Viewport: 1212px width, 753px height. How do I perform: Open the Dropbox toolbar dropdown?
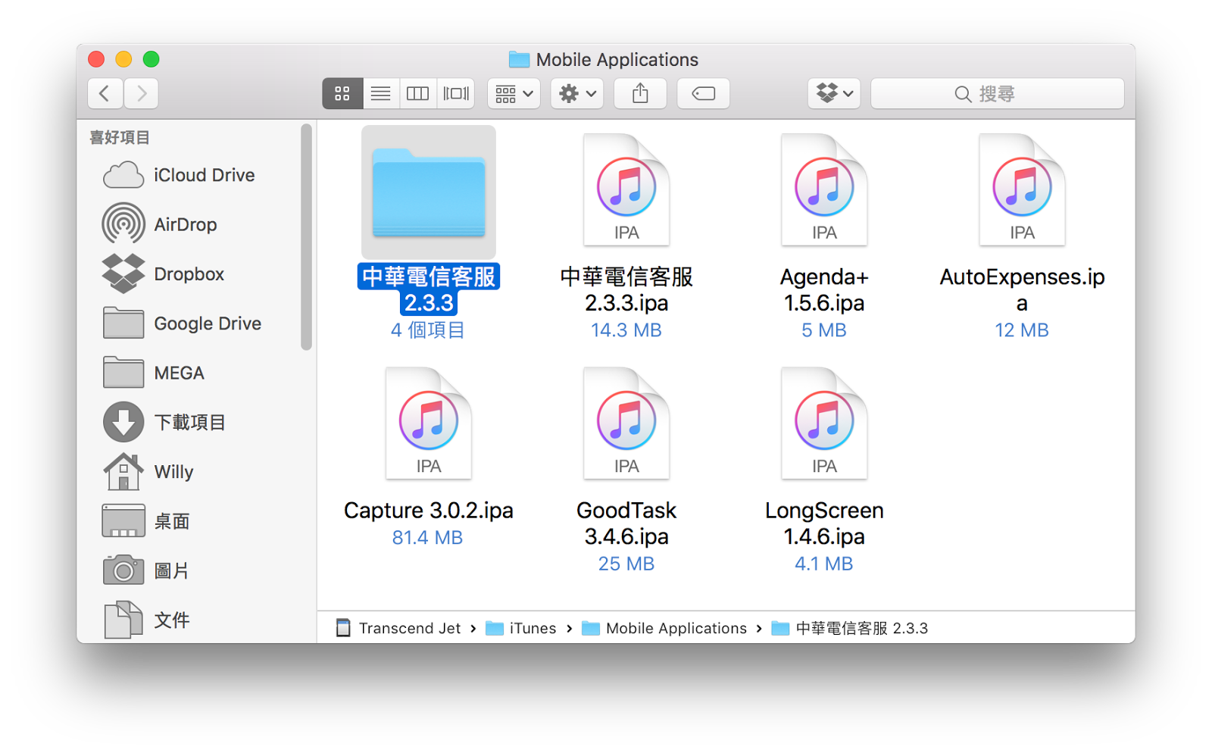834,93
